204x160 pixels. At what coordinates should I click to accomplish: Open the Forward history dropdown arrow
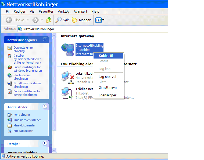coord(42,20)
